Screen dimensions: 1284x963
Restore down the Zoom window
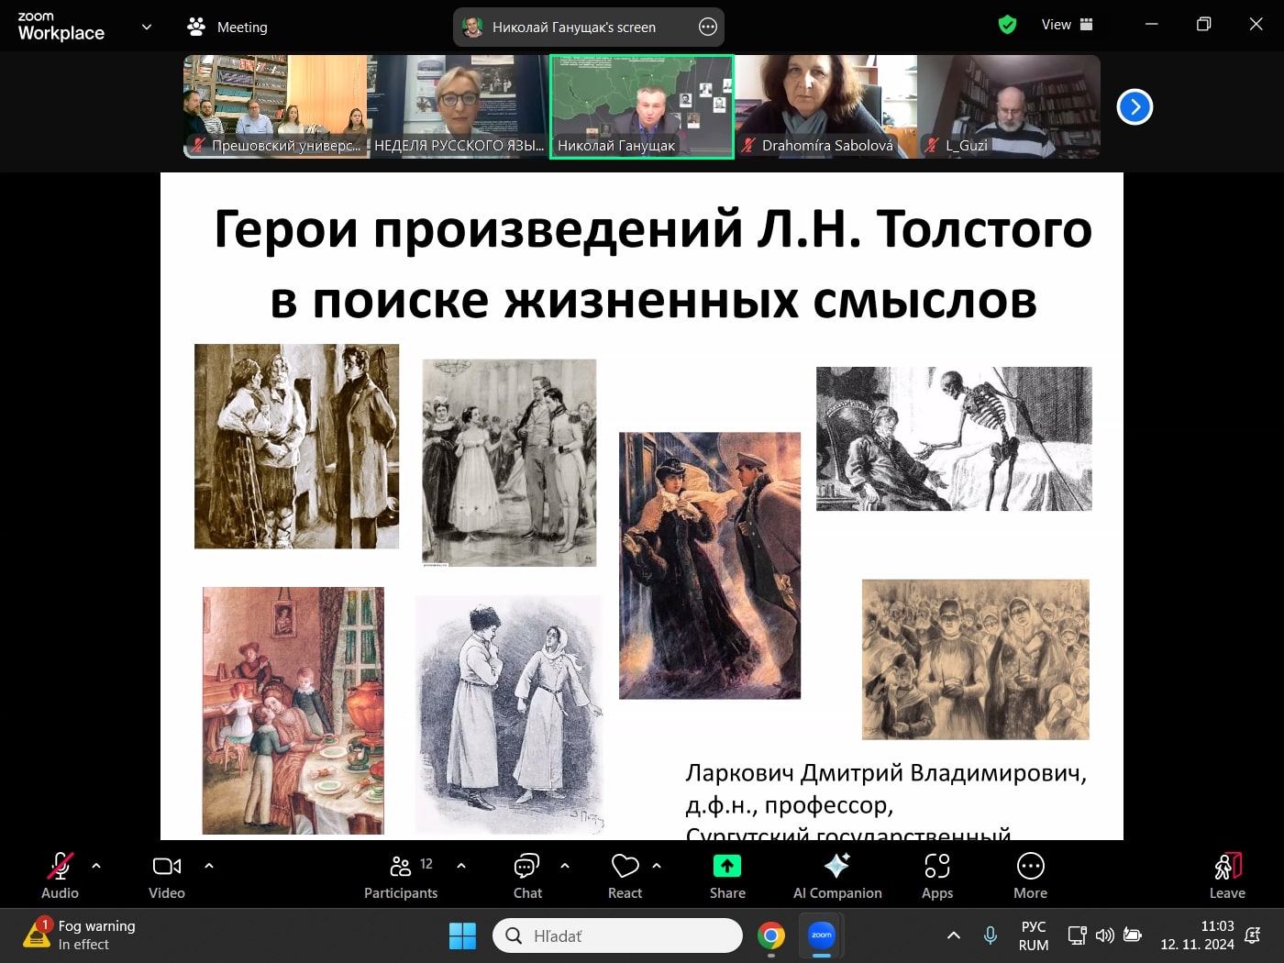(1204, 24)
